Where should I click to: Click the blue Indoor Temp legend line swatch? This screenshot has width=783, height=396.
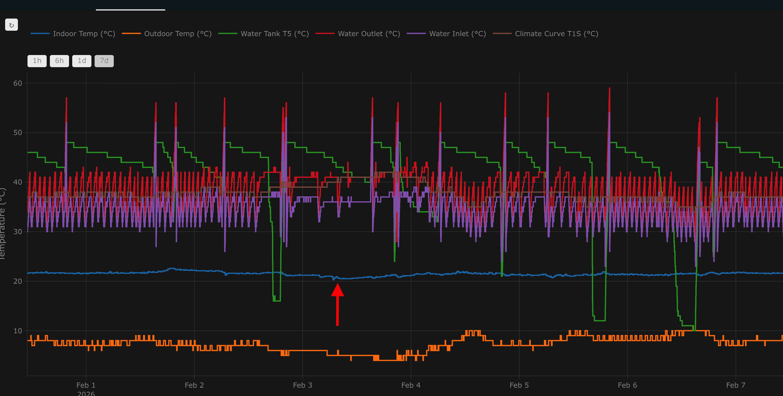[40, 34]
